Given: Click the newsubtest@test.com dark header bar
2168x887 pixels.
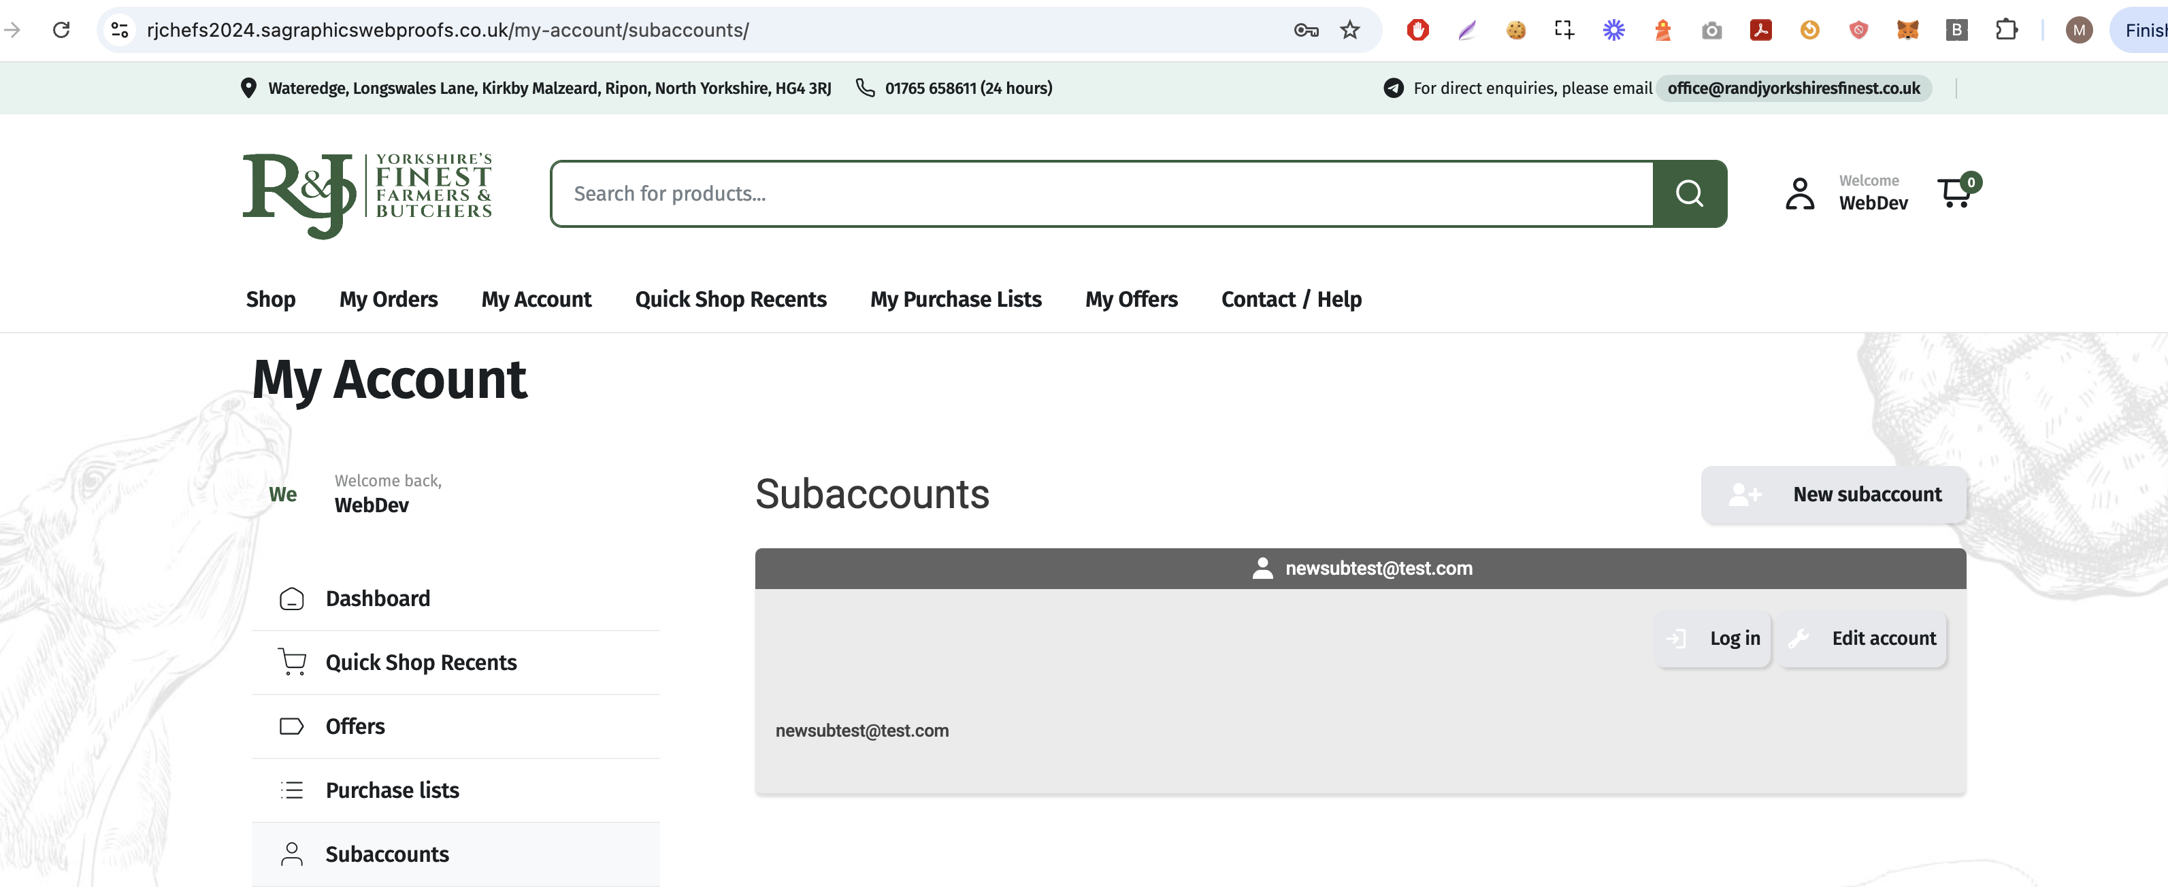Looking at the screenshot, I should 1360,569.
